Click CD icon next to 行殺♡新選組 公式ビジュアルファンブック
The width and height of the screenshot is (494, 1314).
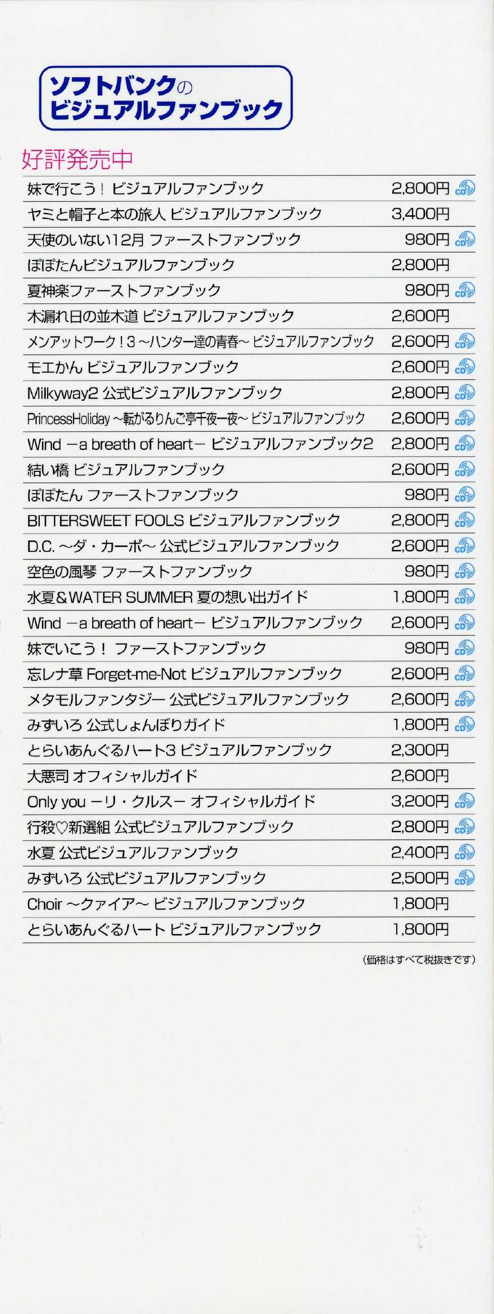click(464, 826)
